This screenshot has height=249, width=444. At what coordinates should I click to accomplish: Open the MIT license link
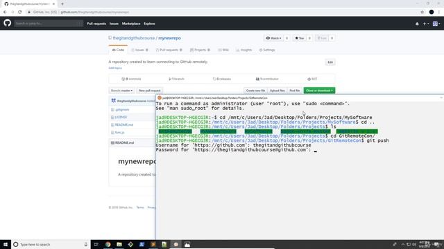(312, 79)
